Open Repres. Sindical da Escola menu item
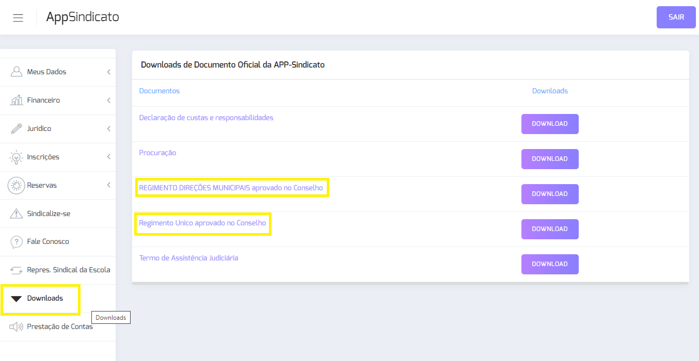 68,270
